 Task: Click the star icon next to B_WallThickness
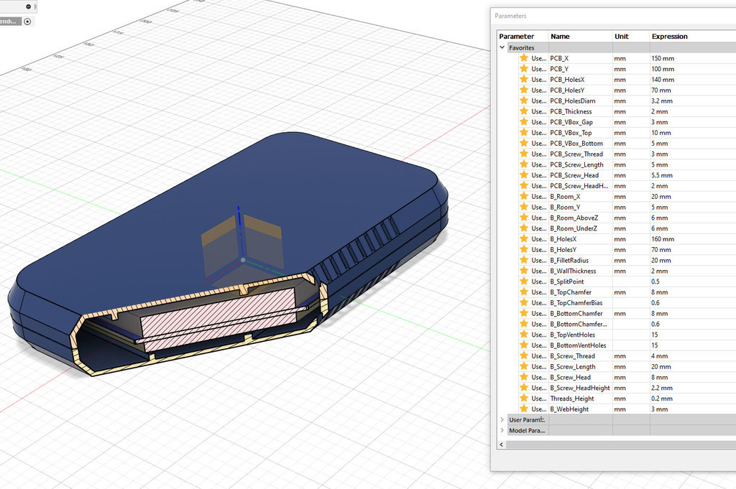[523, 271]
